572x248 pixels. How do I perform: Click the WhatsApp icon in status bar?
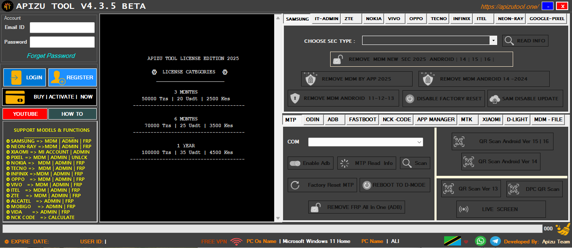point(480,241)
